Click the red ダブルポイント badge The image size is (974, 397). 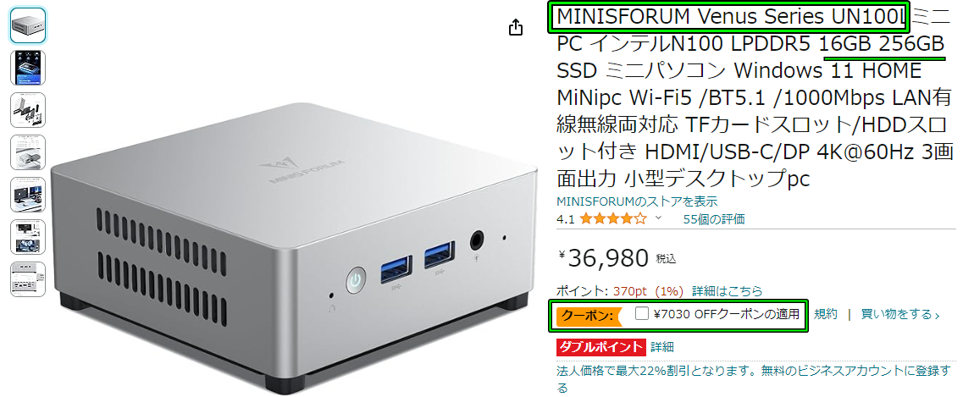pos(601,347)
